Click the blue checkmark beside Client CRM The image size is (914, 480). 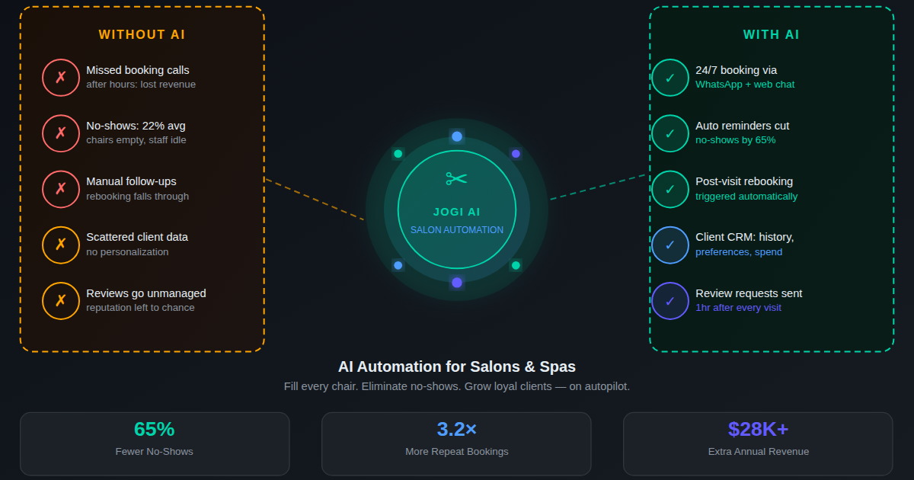(670, 245)
